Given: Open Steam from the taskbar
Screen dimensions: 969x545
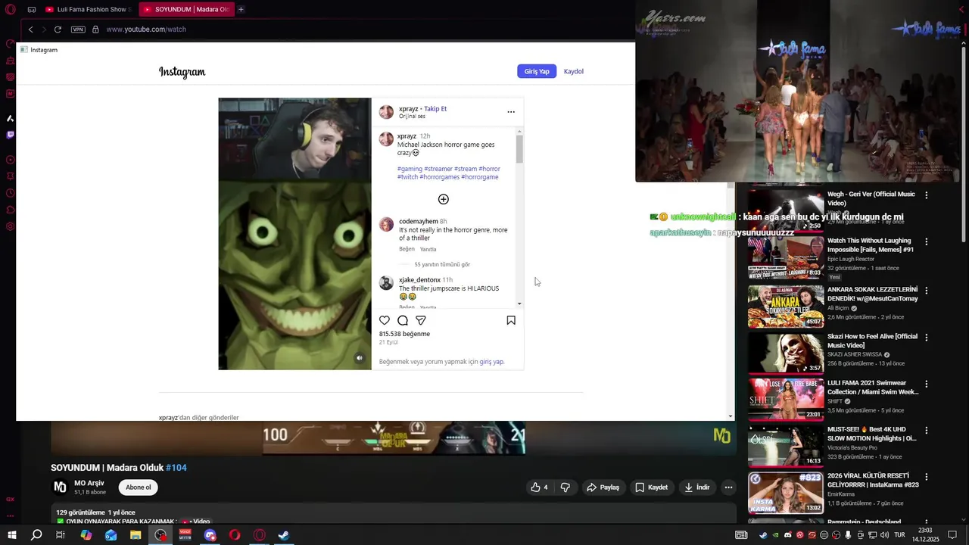Looking at the screenshot, I should tap(284, 535).
